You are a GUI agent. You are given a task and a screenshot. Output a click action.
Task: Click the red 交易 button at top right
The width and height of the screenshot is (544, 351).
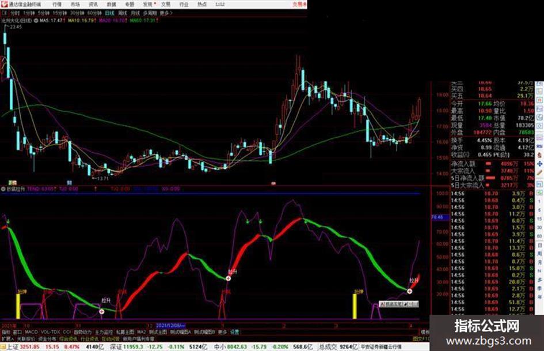pos(299,5)
